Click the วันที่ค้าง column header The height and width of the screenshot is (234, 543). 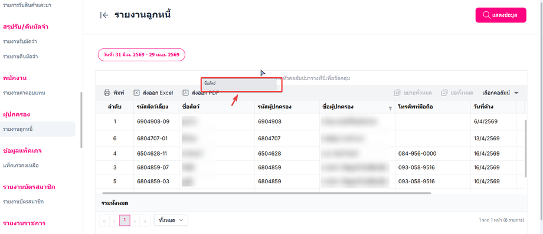493,107
